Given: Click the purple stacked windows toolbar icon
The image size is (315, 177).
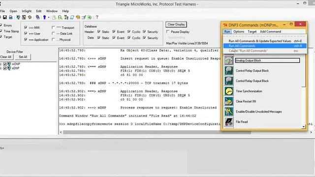Looking at the screenshot, I should coord(37,18).
